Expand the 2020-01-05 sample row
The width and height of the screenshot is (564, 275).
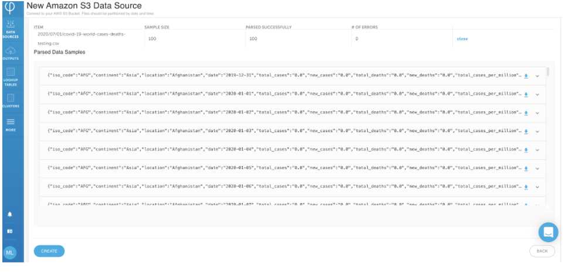coord(538,169)
